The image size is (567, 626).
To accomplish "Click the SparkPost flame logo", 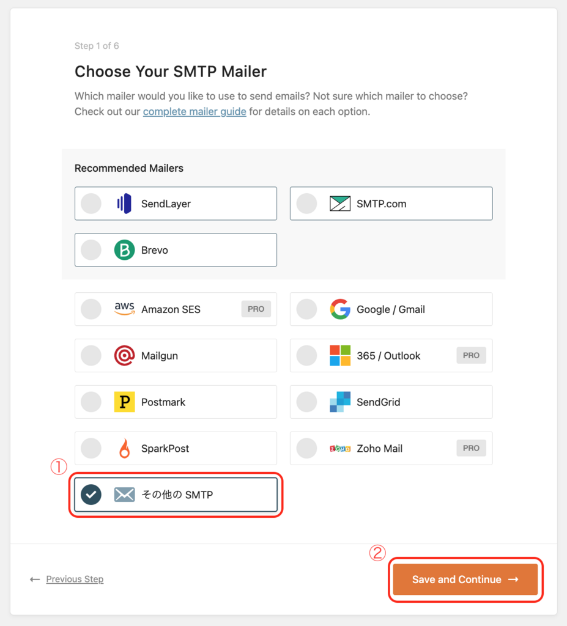I will [x=125, y=448].
